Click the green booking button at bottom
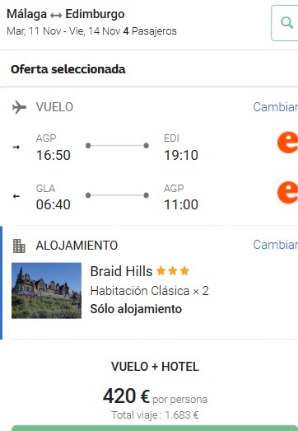298x431 pixels. coord(155,428)
